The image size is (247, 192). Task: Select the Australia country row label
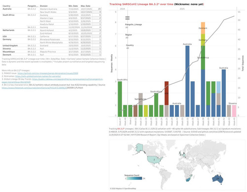click(x=7, y=9)
